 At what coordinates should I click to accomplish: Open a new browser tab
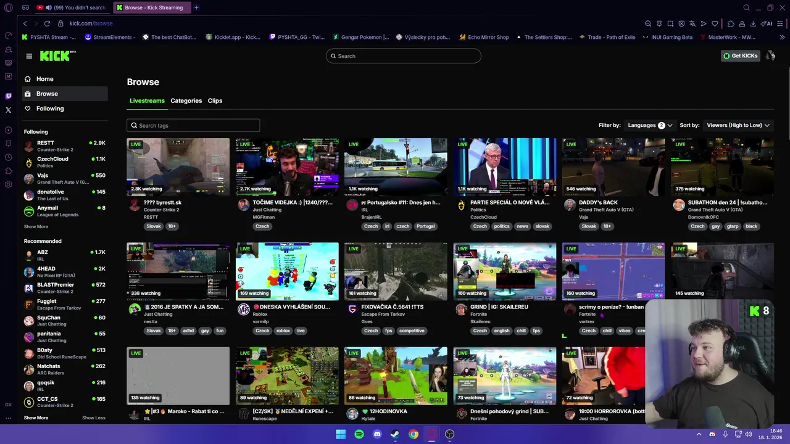[196, 7]
